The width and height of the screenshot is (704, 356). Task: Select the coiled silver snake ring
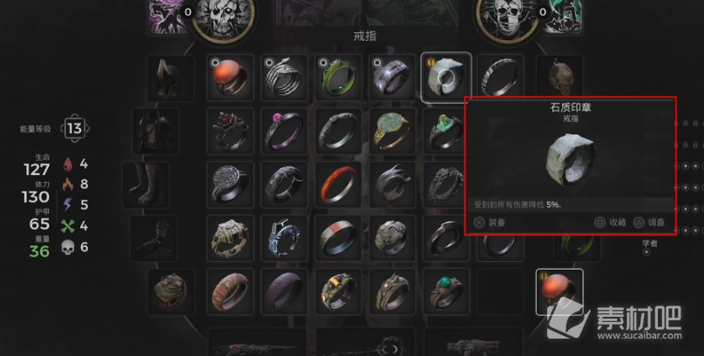click(x=284, y=77)
